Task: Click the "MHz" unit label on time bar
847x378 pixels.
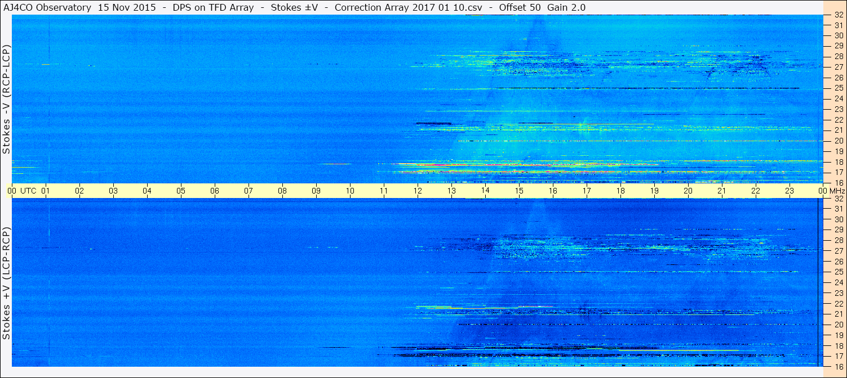Action: [x=837, y=191]
